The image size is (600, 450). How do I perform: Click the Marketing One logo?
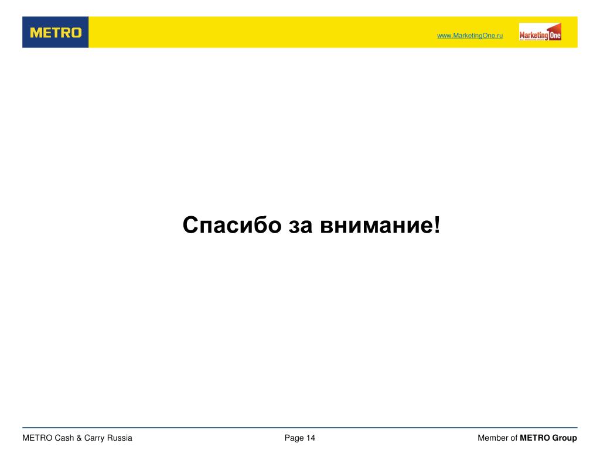pyautogui.click(x=540, y=32)
